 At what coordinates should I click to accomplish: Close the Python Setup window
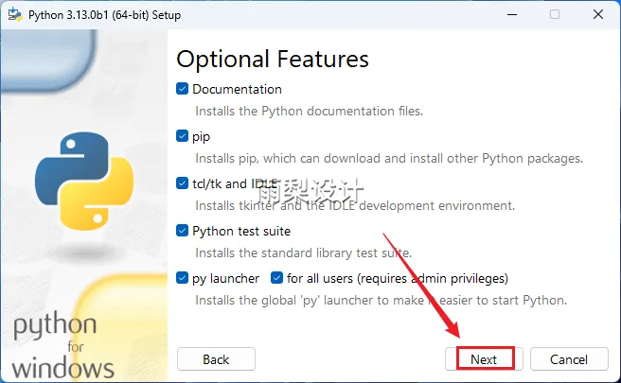(x=598, y=14)
